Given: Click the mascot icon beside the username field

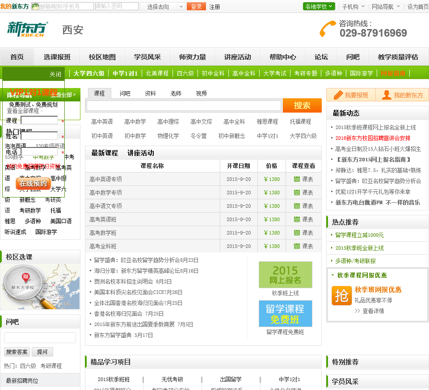Looking at the screenshot, I should point(35,6).
